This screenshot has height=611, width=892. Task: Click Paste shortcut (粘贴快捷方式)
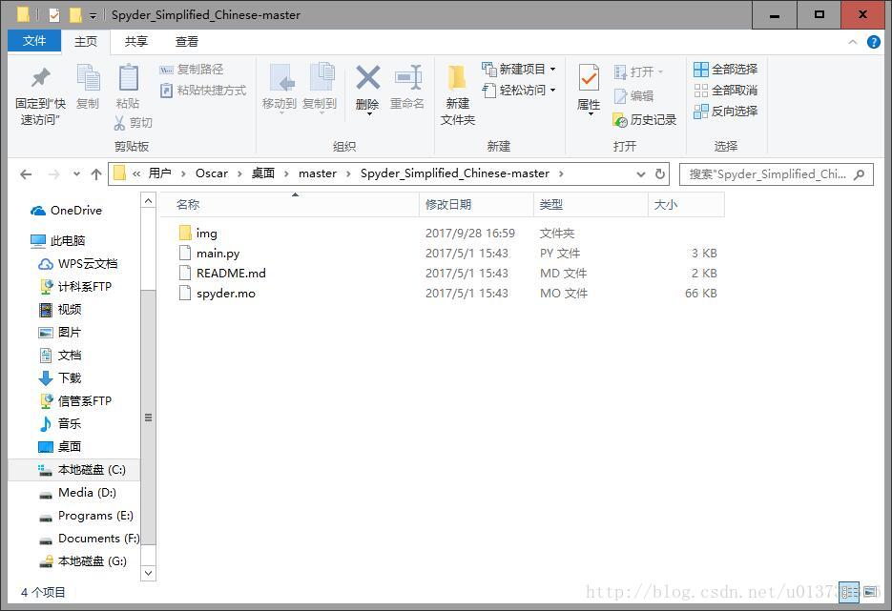click(203, 91)
